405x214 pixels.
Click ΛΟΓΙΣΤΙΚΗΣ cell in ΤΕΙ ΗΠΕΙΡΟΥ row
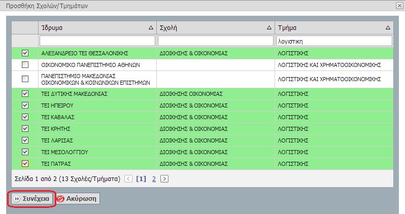[334, 105]
